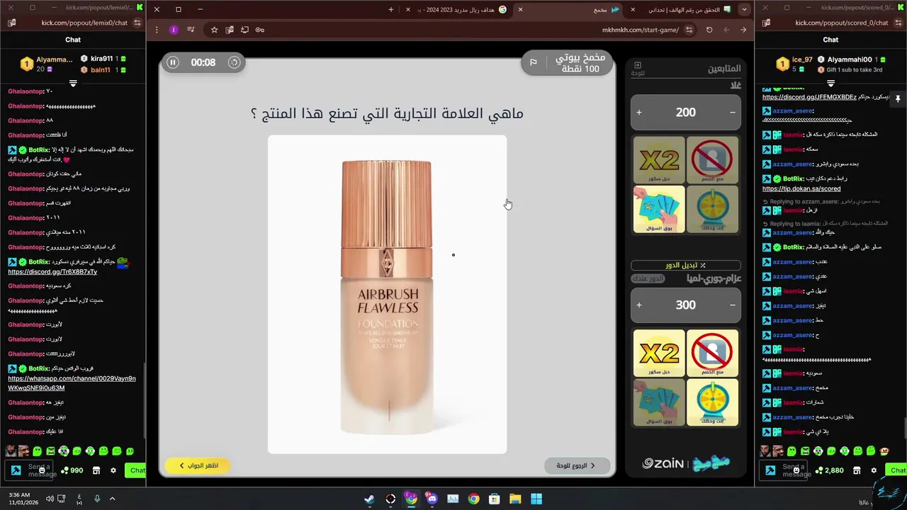The height and width of the screenshot is (510, 907).
Task: Decrease the score of team showing 200
Action: pyautogui.click(x=733, y=113)
